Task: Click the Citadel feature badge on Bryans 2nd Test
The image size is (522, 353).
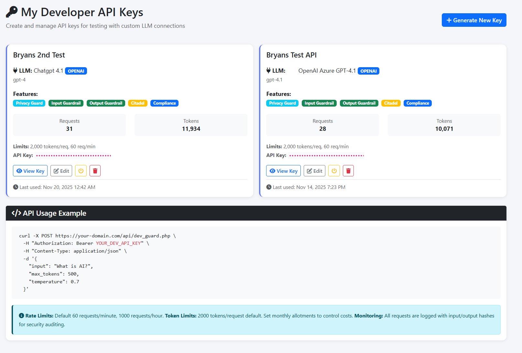Action: 137,103
